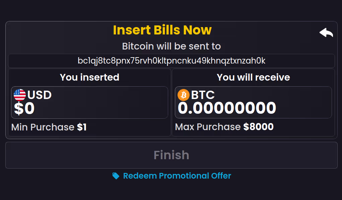Open the Redeem Promotional Offer link

click(x=177, y=176)
